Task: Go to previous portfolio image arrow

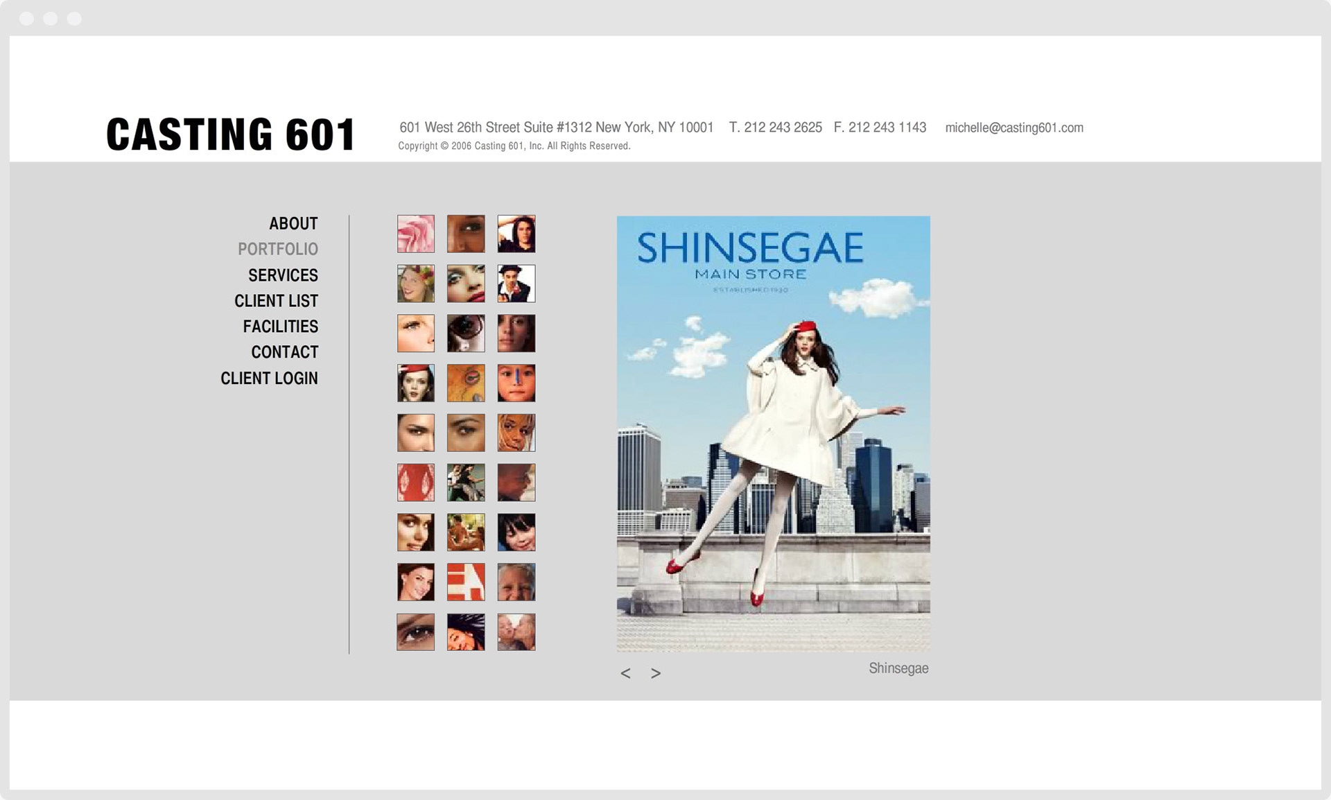Action: tap(625, 673)
